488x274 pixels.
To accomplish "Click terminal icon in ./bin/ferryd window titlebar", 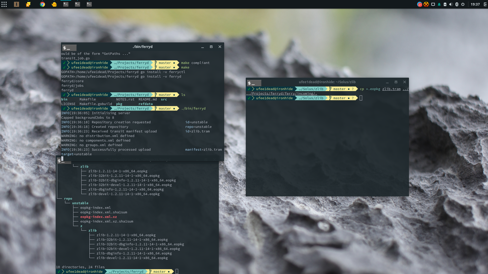I will pyautogui.click(x=69, y=48).
